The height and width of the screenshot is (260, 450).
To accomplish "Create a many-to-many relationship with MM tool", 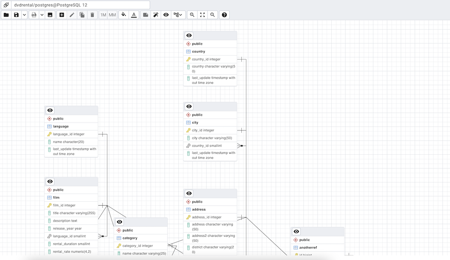I will pos(112,15).
